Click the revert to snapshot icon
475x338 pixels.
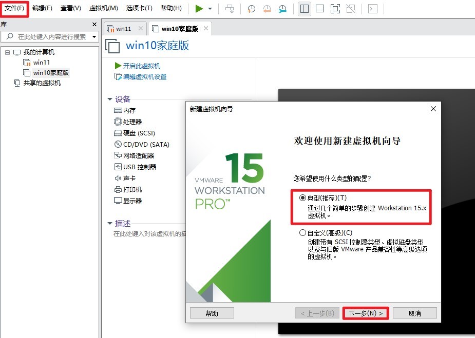tap(267, 9)
